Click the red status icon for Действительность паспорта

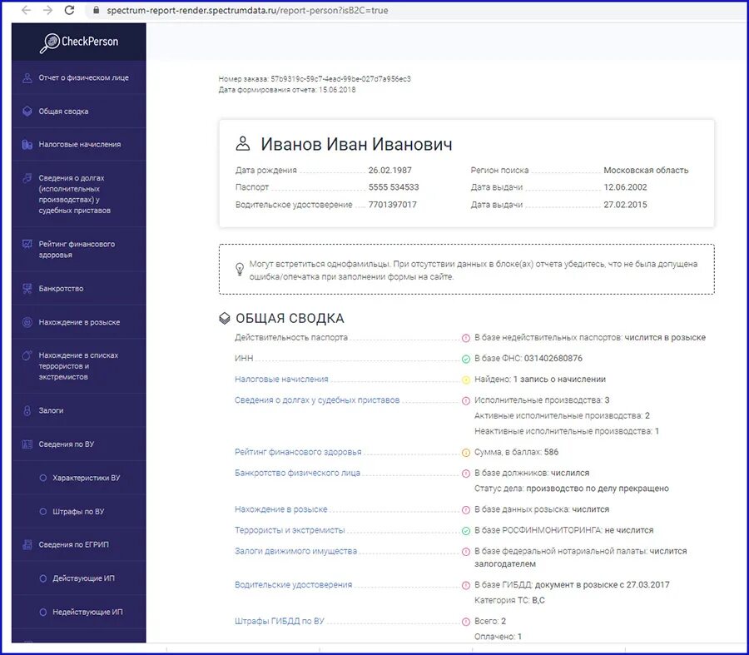tap(466, 338)
